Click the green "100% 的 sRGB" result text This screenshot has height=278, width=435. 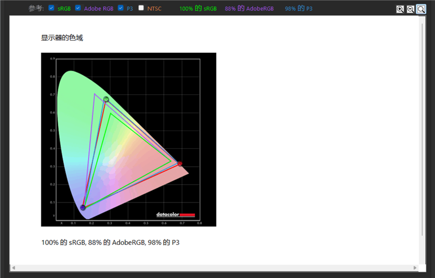coord(198,9)
